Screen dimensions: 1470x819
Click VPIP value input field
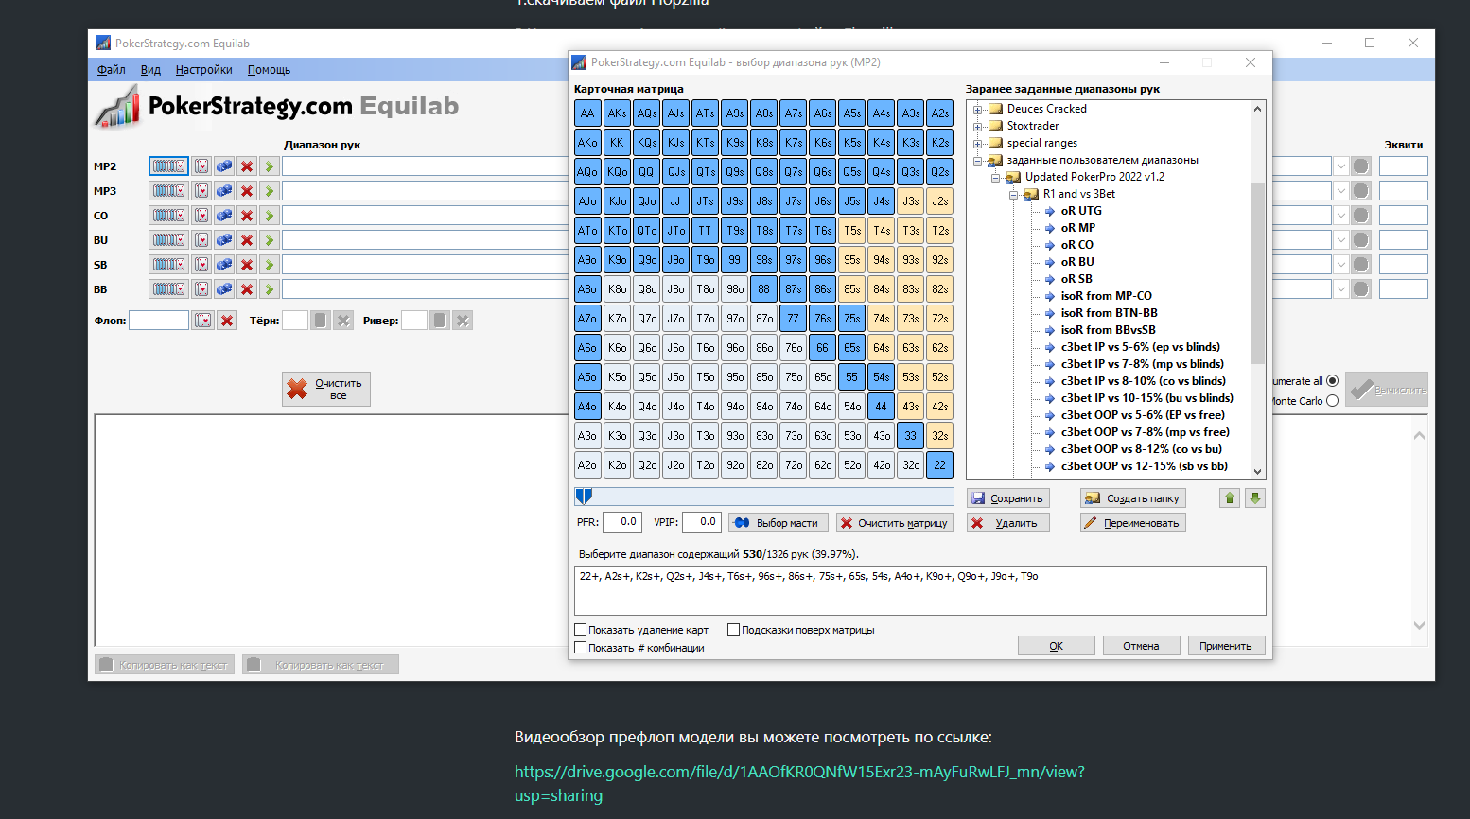[702, 522]
